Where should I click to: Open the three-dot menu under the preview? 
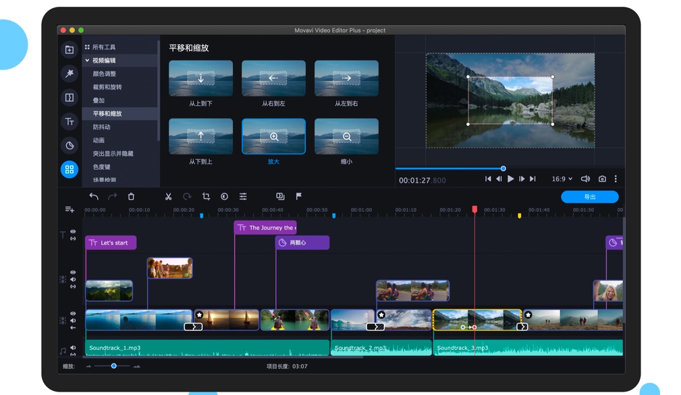616,179
